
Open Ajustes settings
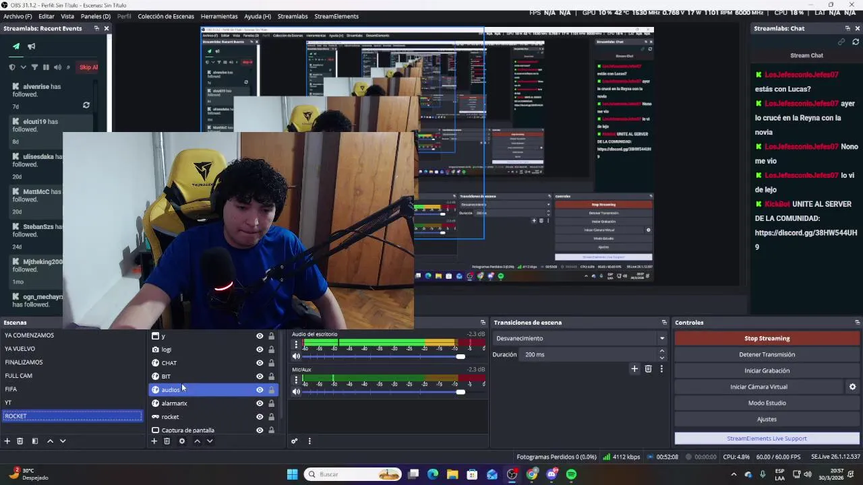767,419
